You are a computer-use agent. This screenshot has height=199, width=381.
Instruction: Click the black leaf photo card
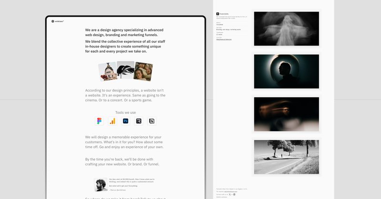pos(125,70)
